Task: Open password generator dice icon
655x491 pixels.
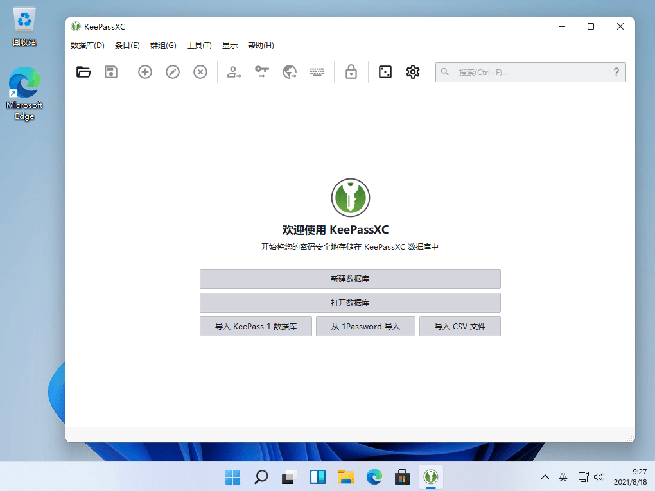Action: pos(385,73)
